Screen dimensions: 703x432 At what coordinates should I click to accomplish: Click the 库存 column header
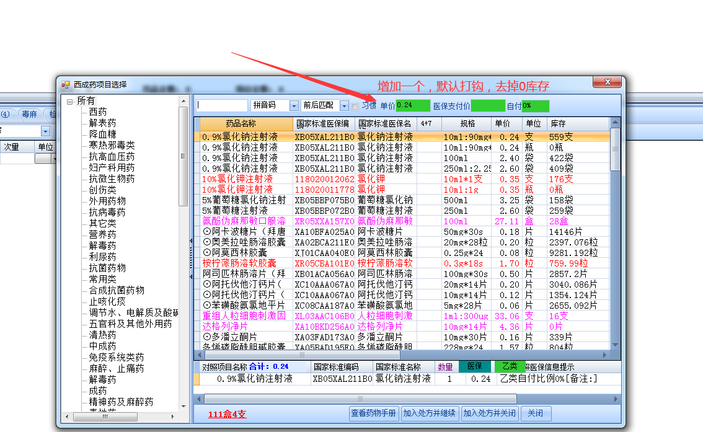578,124
